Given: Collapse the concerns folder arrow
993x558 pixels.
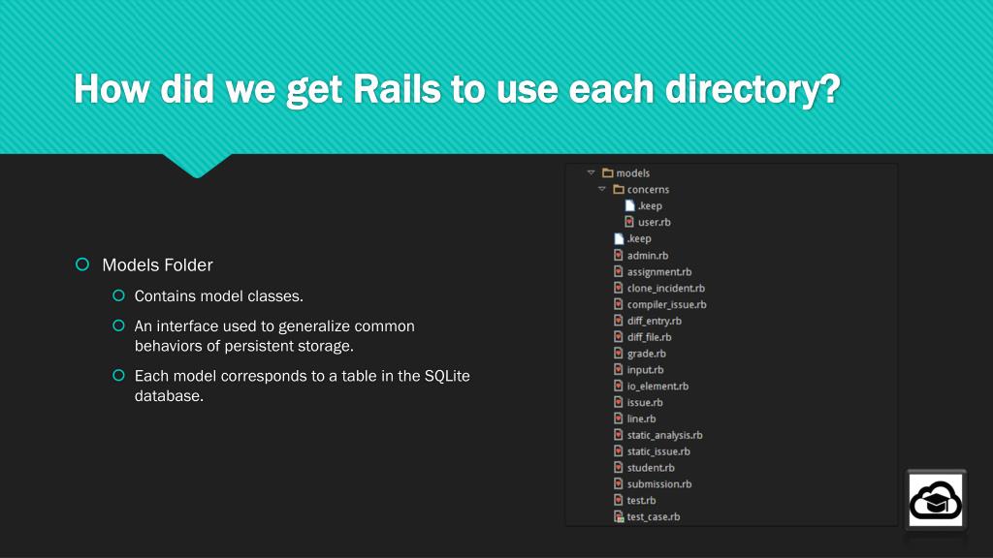Looking at the screenshot, I should pos(601,189).
